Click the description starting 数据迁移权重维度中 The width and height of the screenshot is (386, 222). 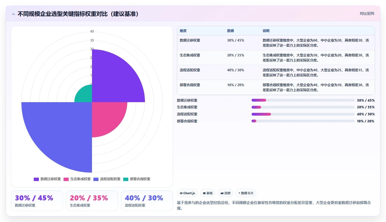click(316, 43)
